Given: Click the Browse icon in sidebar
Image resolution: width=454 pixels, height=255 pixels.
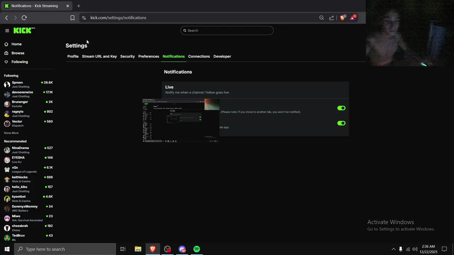Looking at the screenshot, I should click(6, 53).
